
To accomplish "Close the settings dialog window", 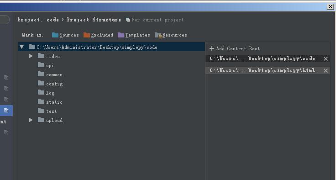I will click(331, 7).
